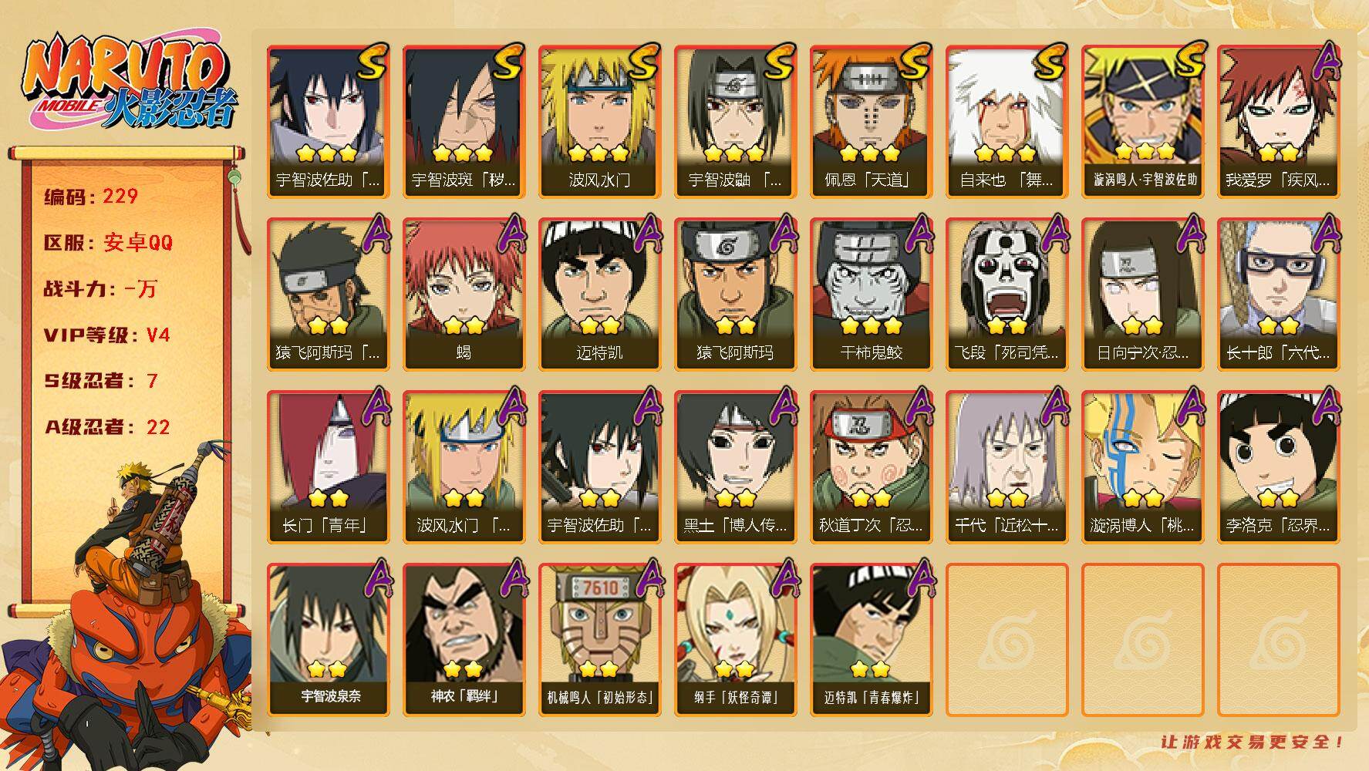Screen dimensions: 1369x771
Task: Click the 长门「青年」 ninja card
Action: pyautogui.click(x=328, y=466)
